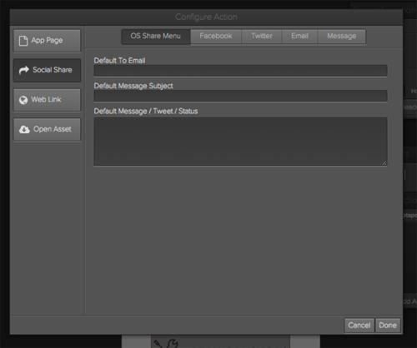The image size is (417, 348).
Task: Select the Twitter tab
Action: coord(262,37)
